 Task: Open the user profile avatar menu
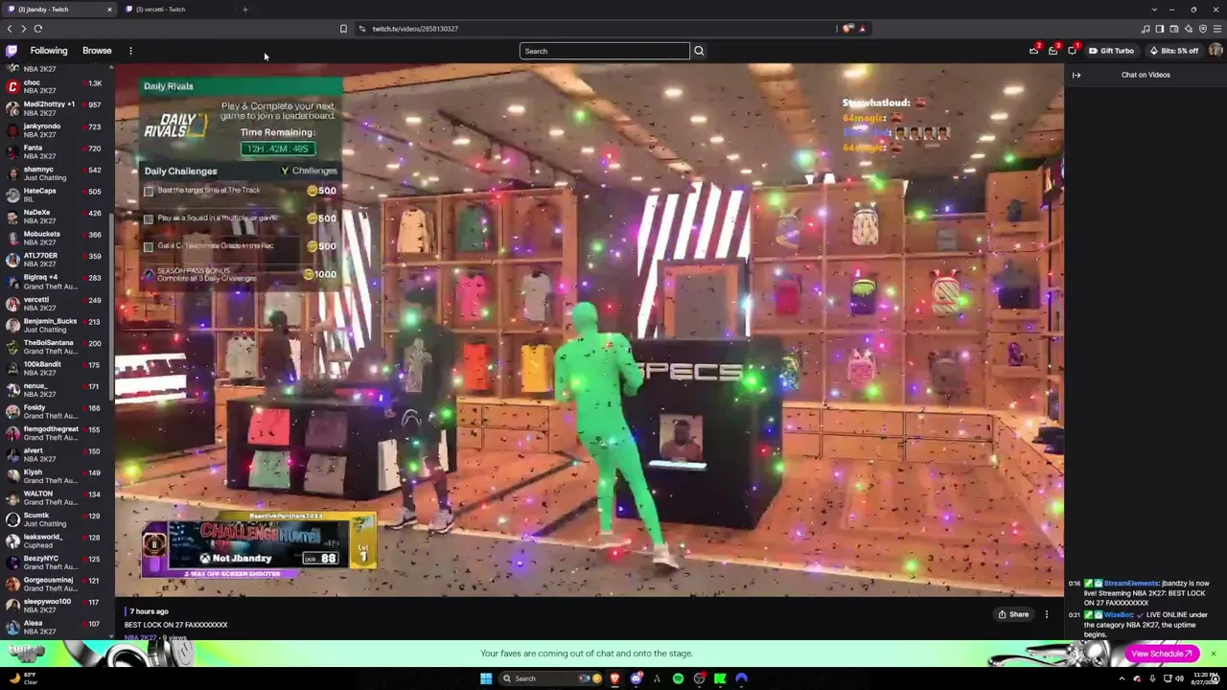[x=1215, y=51]
